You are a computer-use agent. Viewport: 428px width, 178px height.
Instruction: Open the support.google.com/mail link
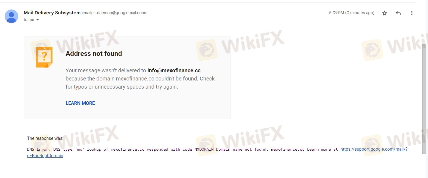coord(374,149)
